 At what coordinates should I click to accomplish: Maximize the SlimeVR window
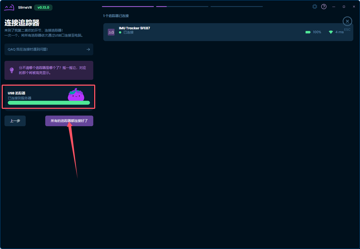(344, 6)
